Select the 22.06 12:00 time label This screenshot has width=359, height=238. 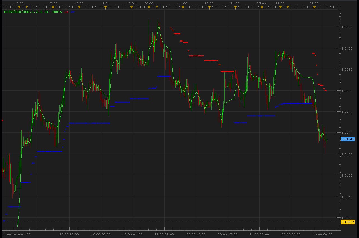coord(196,234)
